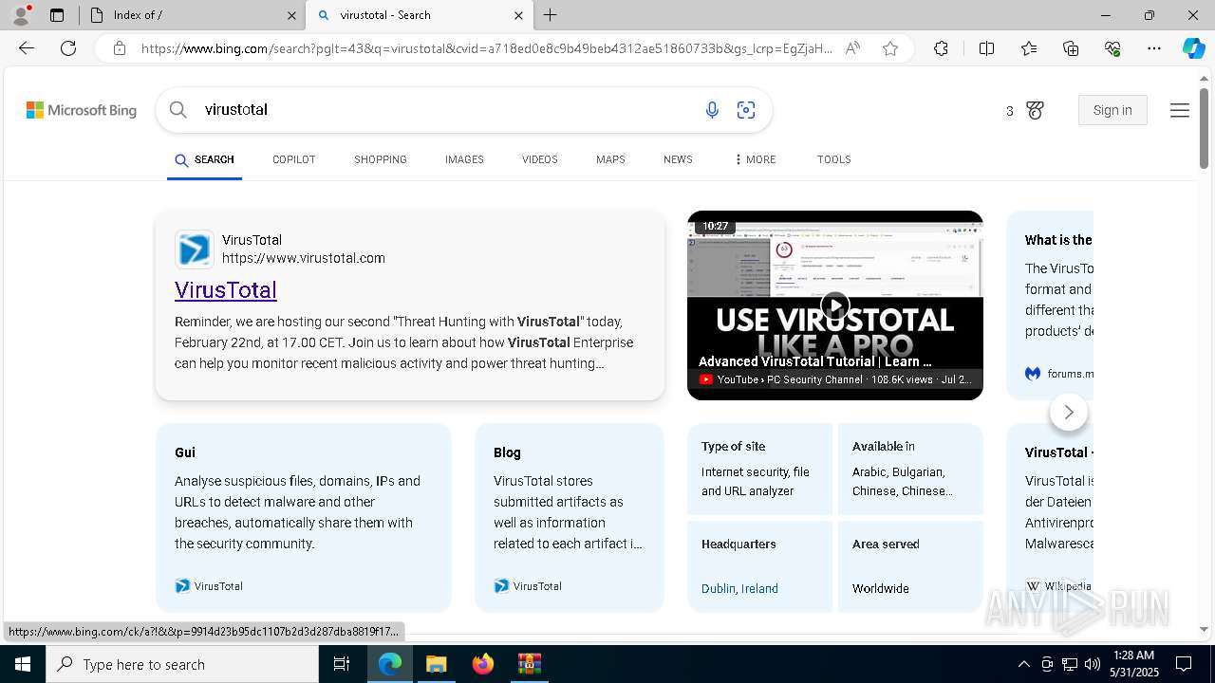Open the forums source link in card
Viewport: 1215px width, 683px height.
1058,374
